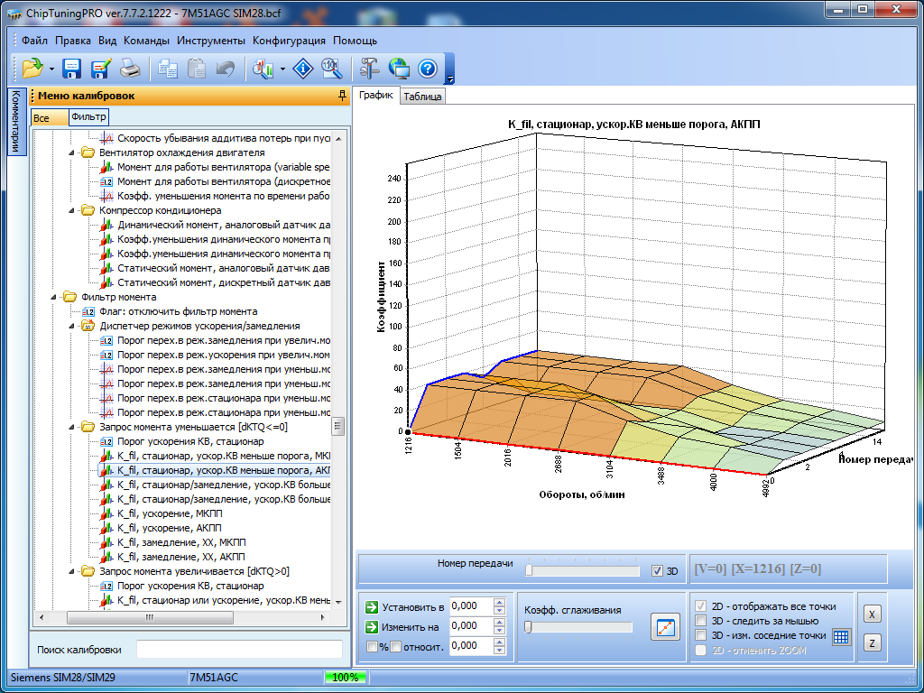
Task: Open the info diamond icon
Action: coord(304,68)
